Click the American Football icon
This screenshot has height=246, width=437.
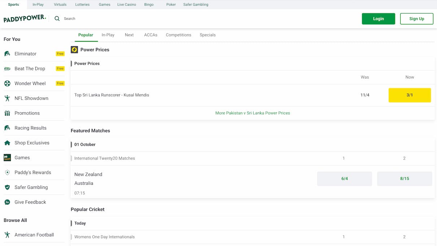pyautogui.click(x=7, y=235)
